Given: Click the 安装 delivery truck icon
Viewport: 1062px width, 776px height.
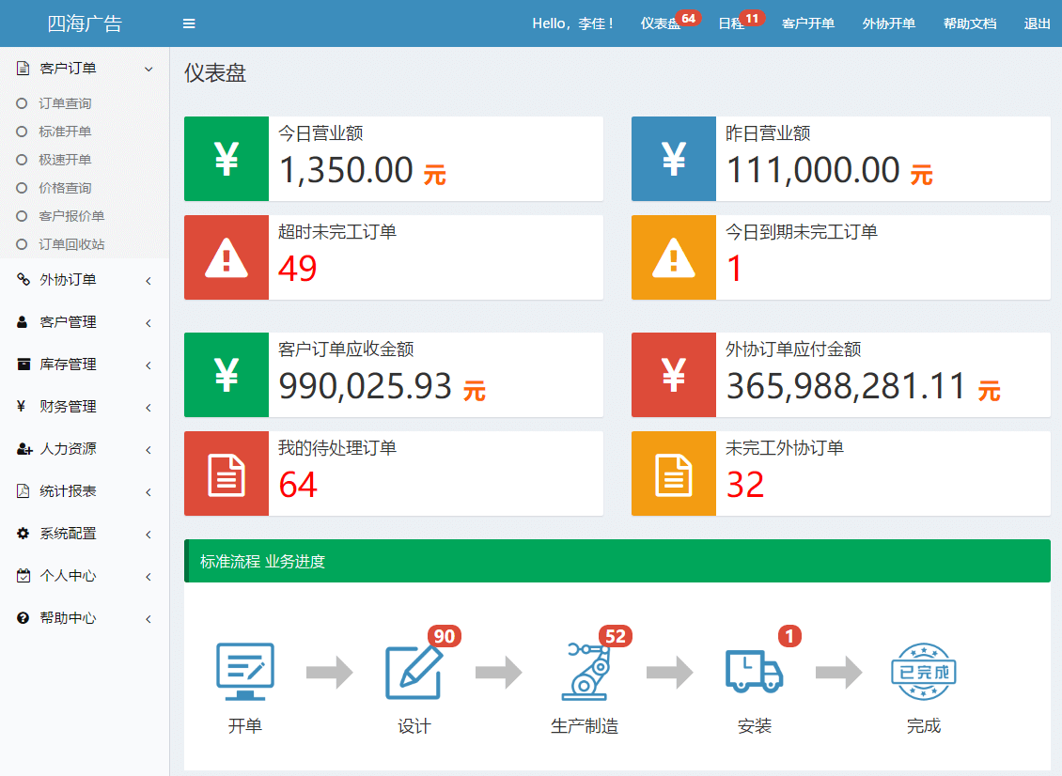Looking at the screenshot, I should [x=754, y=671].
